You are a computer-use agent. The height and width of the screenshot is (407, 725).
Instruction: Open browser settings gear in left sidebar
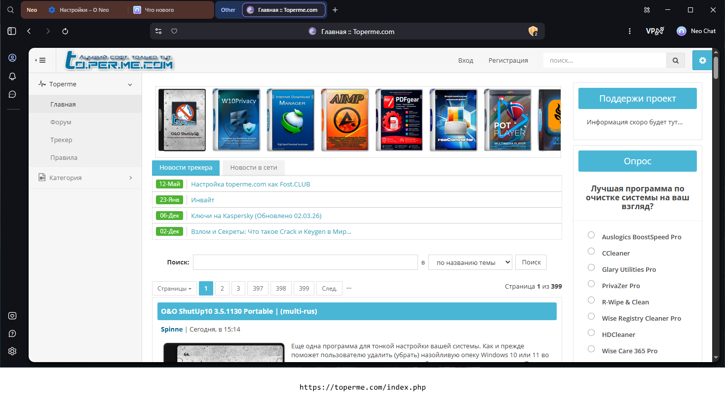point(12,351)
